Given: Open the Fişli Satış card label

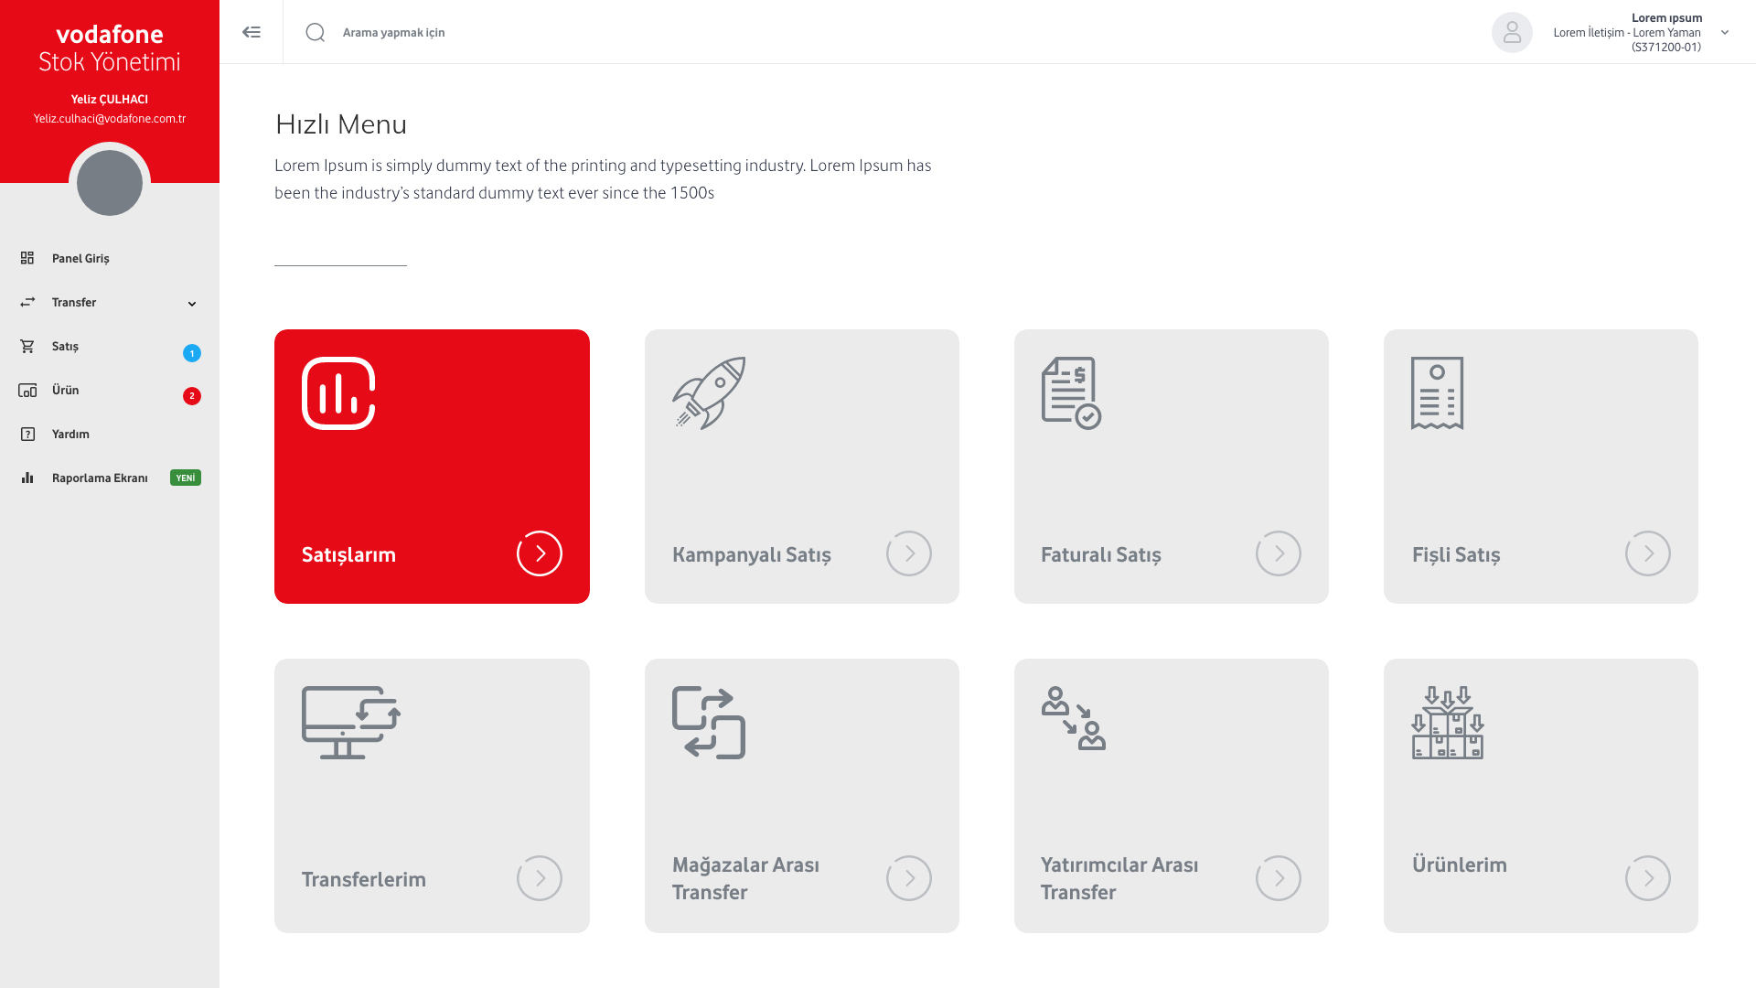Looking at the screenshot, I should coord(1456,554).
